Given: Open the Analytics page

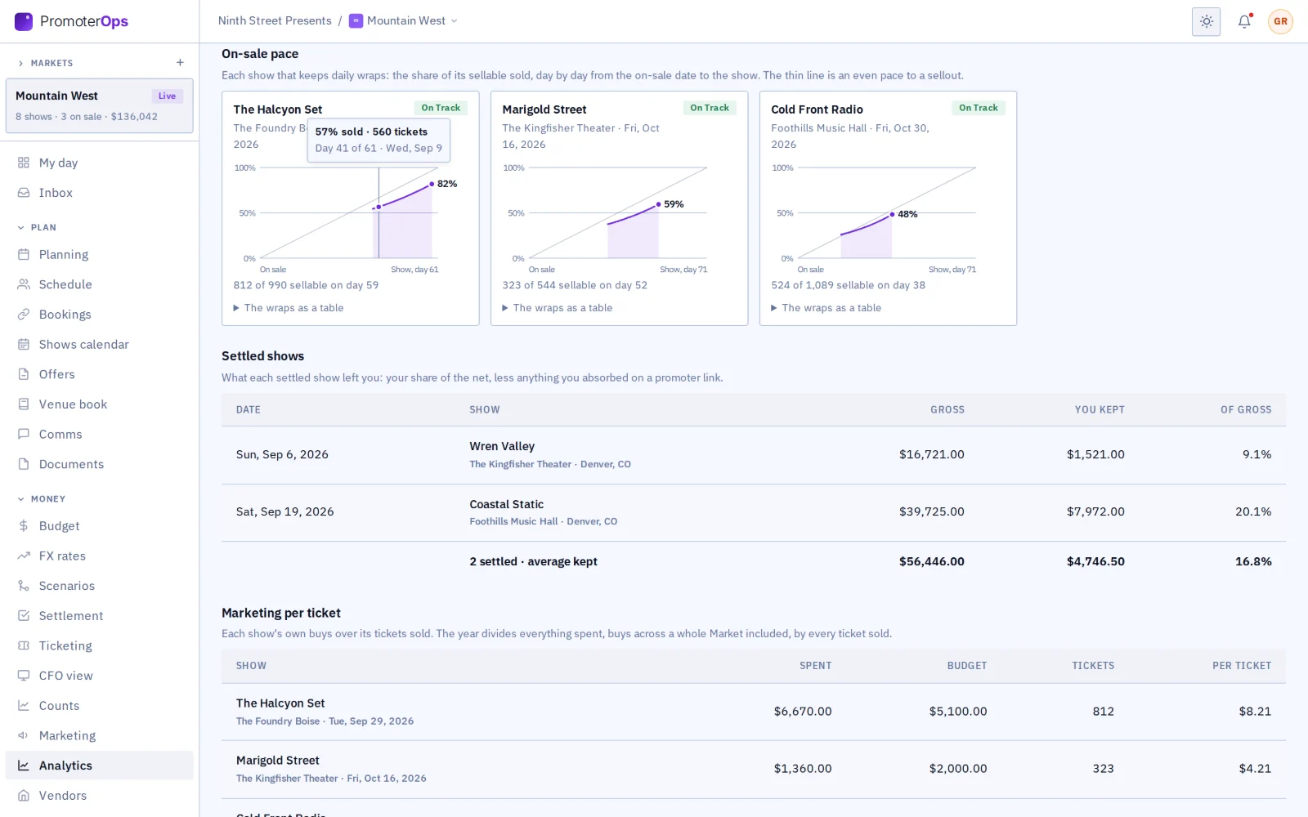Looking at the screenshot, I should (x=100, y=766).
